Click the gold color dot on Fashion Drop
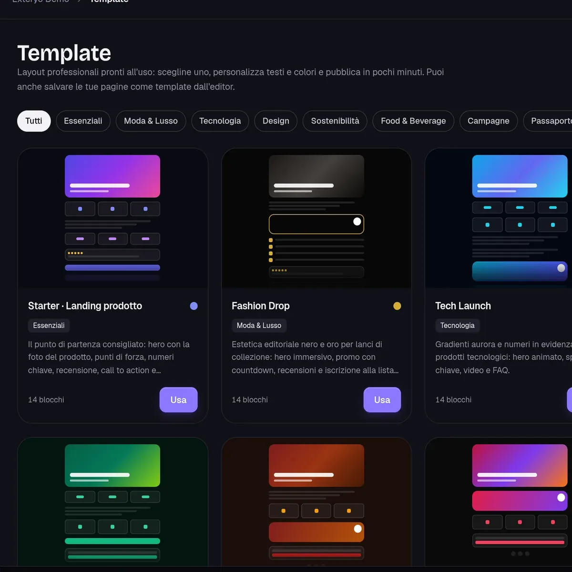This screenshot has height=572, width=572. point(397,306)
